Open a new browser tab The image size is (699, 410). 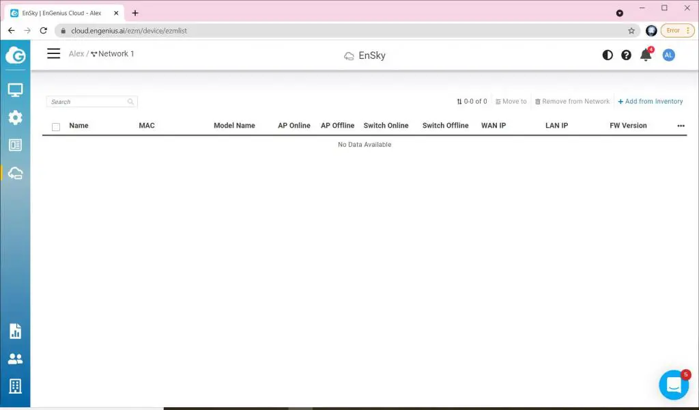pos(135,13)
